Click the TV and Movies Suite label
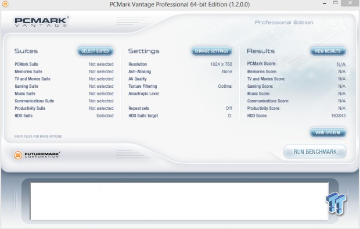 click(x=33, y=79)
